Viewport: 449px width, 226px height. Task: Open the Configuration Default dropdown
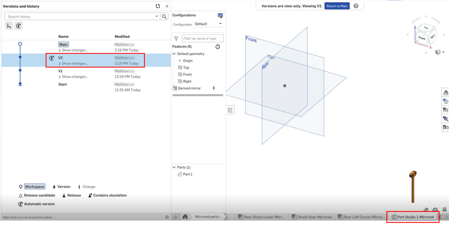(208, 24)
